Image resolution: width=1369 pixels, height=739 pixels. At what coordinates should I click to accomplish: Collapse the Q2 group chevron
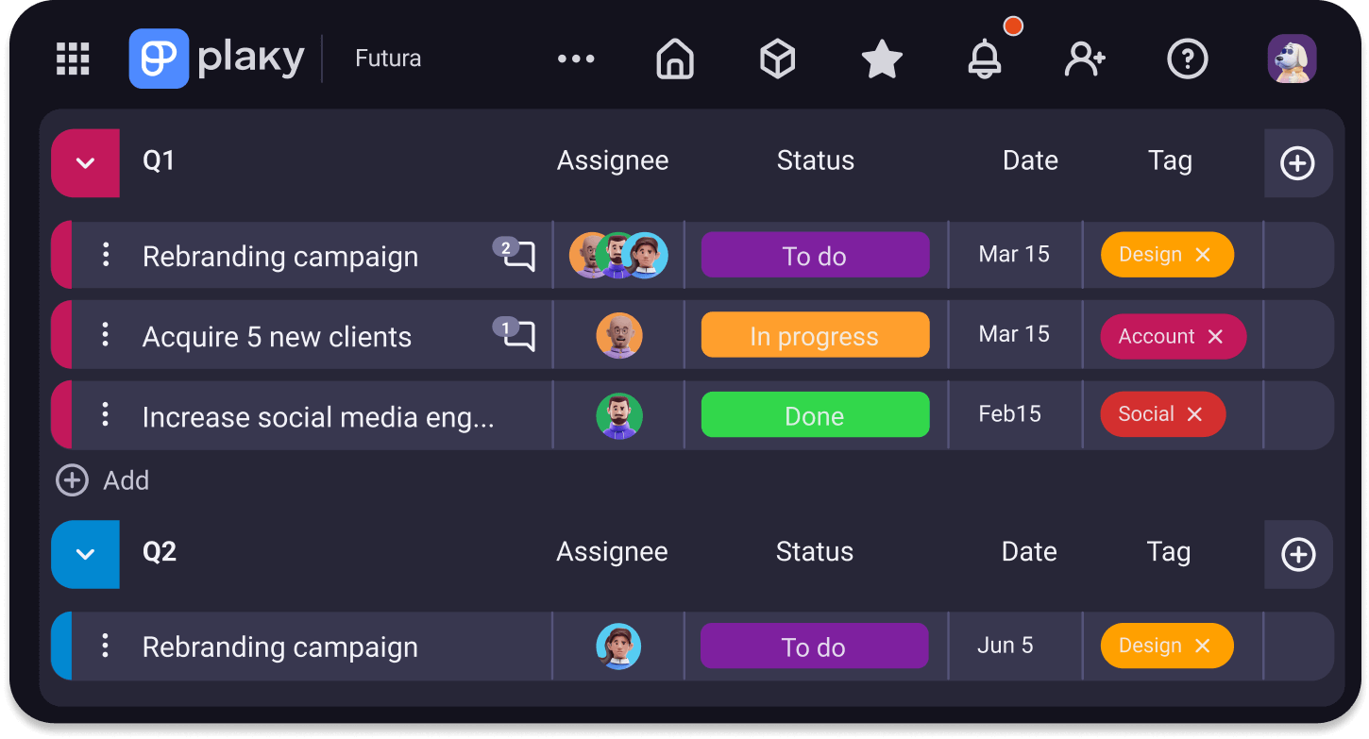(x=86, y=554)
